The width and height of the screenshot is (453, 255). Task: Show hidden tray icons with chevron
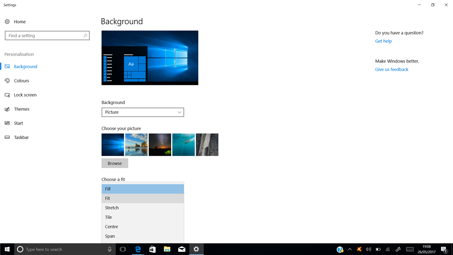(349, 249)
